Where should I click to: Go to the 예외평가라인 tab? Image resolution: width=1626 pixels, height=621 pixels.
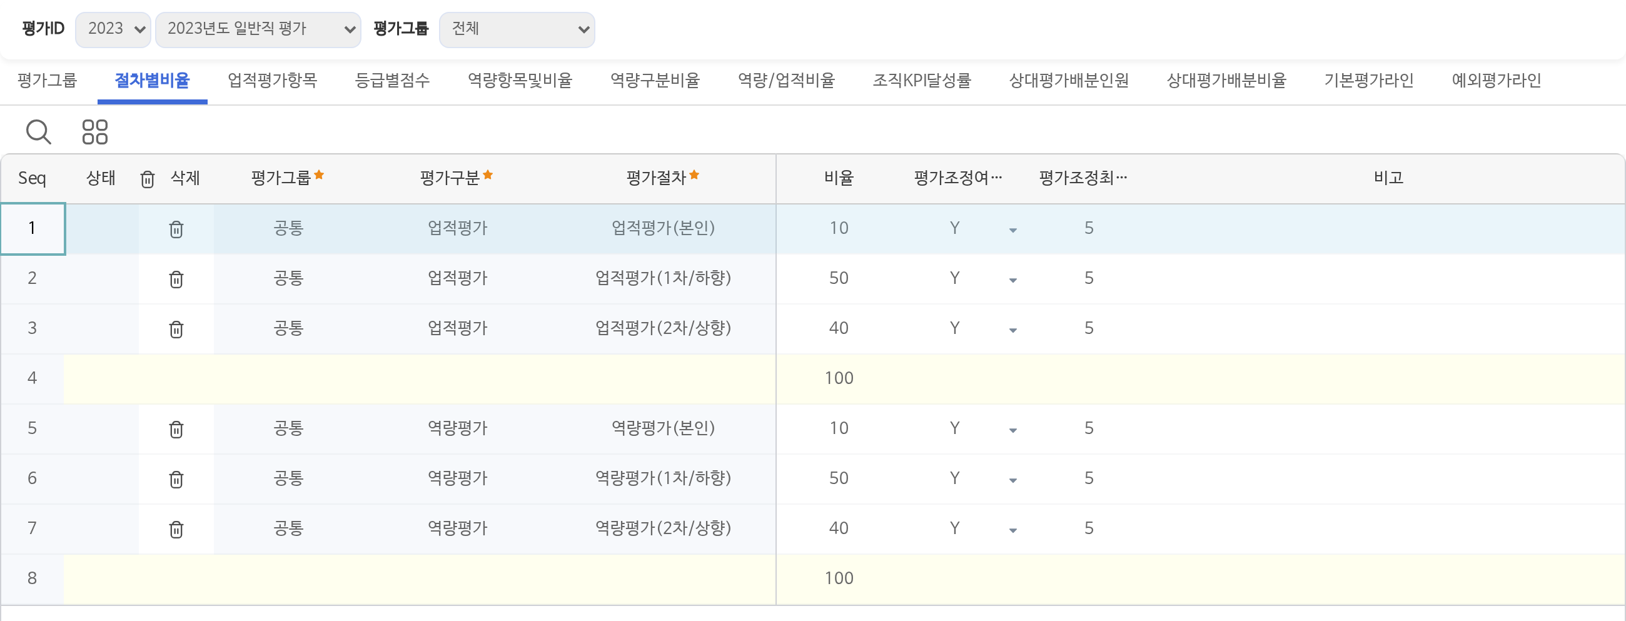click(x=1496, y=80)
